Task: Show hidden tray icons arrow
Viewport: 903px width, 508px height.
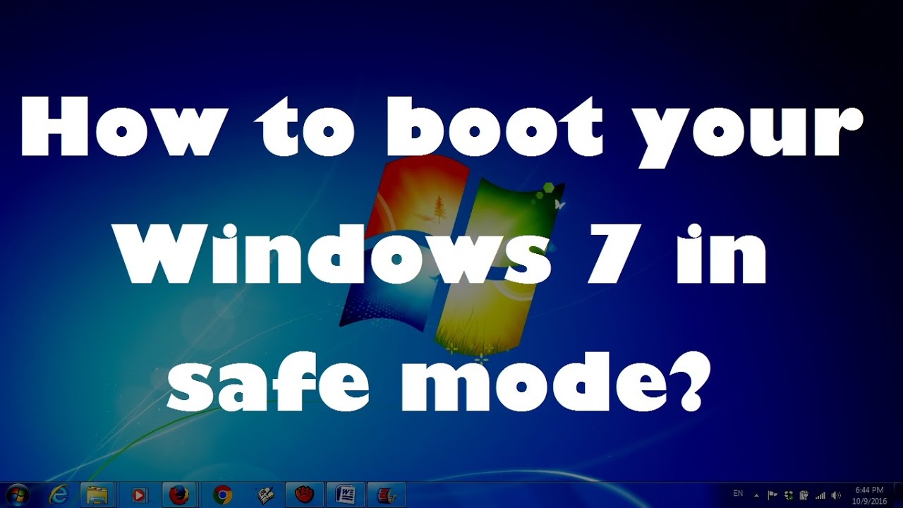Action: pos(756,495)
